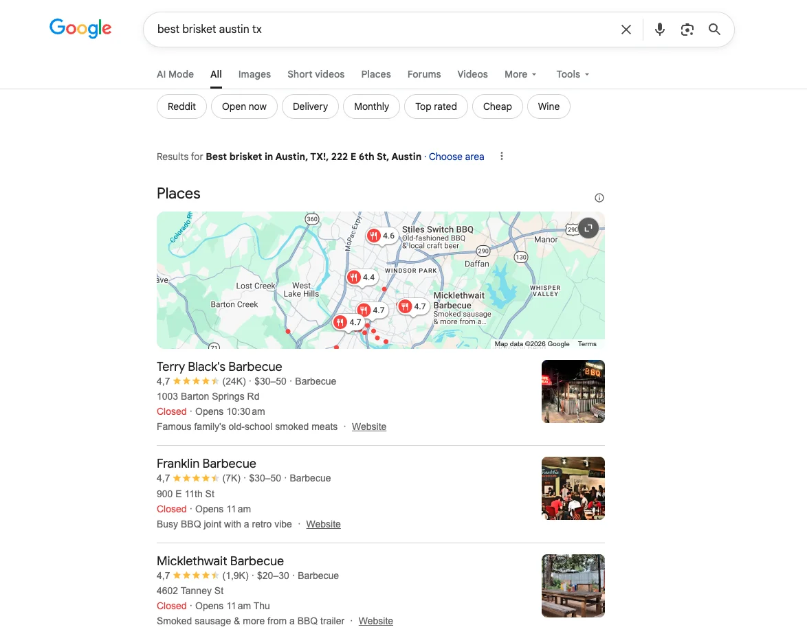
Task: Start voice search with microphone icon
Action: coord(659,30)
